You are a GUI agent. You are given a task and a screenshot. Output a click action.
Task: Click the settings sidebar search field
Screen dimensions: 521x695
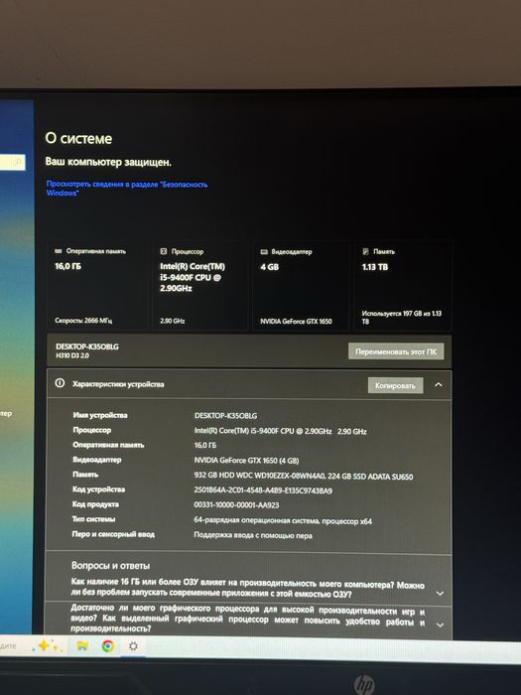[x=12, y=162]
